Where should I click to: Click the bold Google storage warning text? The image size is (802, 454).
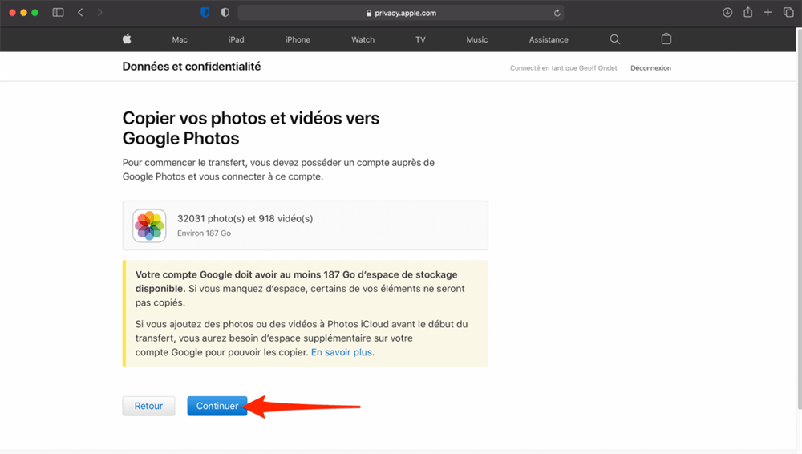[x=296, y=282]
